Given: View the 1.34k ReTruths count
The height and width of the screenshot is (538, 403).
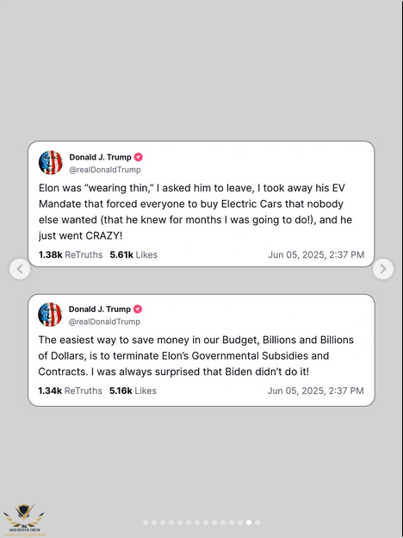Looking at the screenshot, I should click(71, 391).
